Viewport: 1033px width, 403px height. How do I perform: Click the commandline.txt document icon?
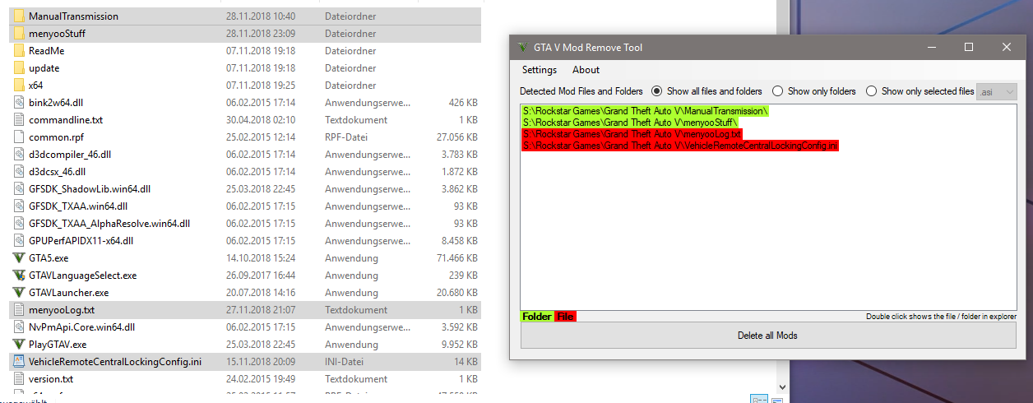(x=19, y=120)
